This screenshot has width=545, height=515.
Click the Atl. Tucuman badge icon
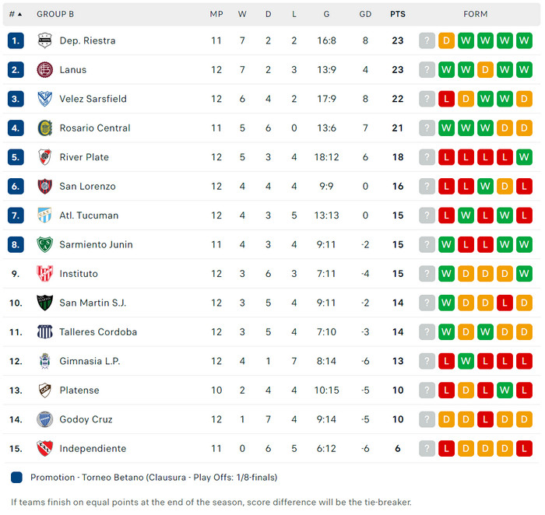[44, 215]
